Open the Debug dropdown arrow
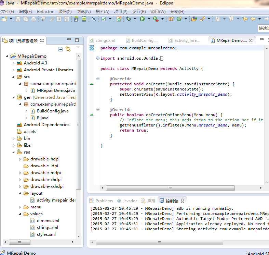Viewport: 269px width, 255px height. pos(135,19)
